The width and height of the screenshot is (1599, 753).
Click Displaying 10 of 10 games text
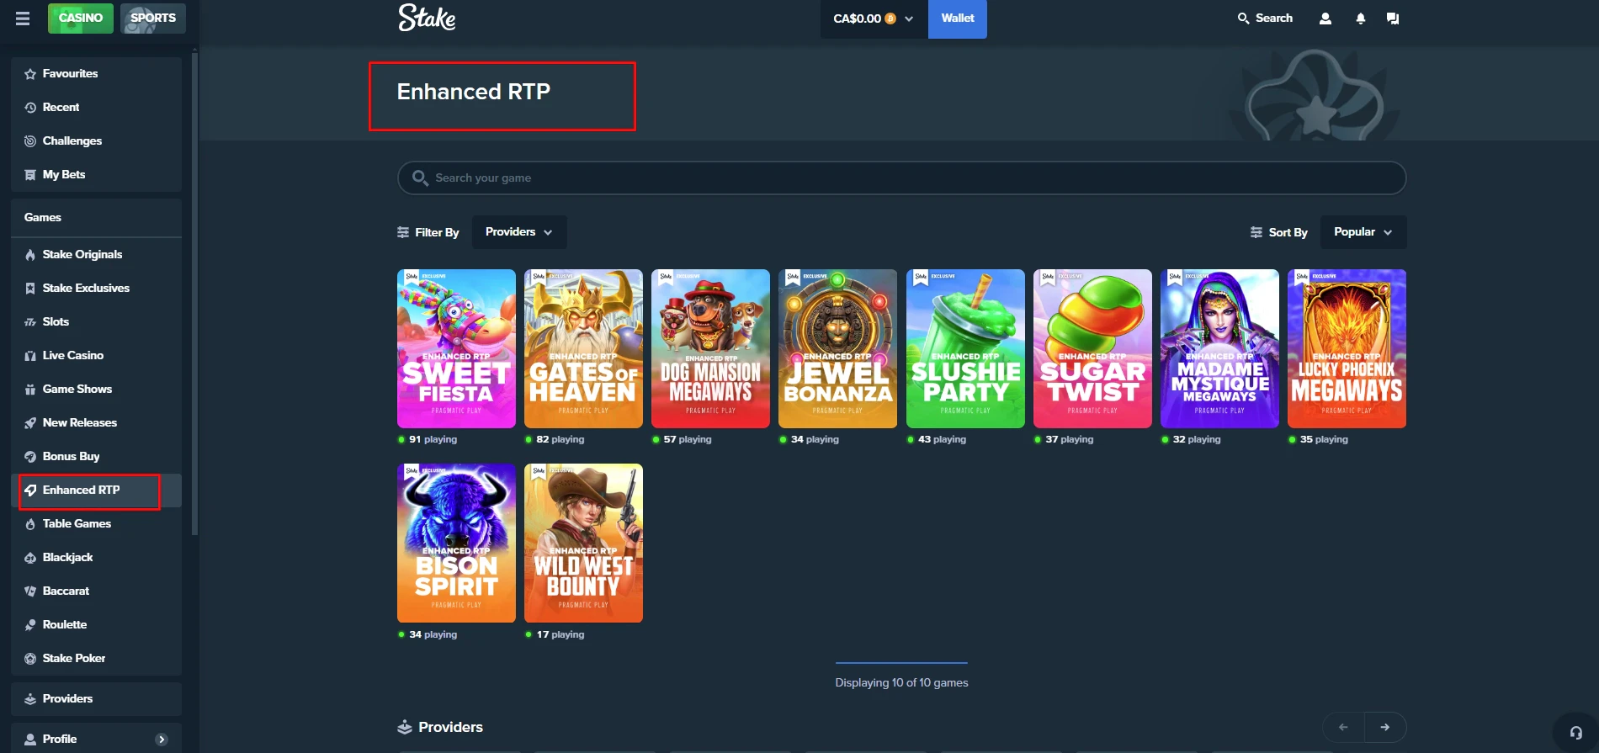click(901, 683)
